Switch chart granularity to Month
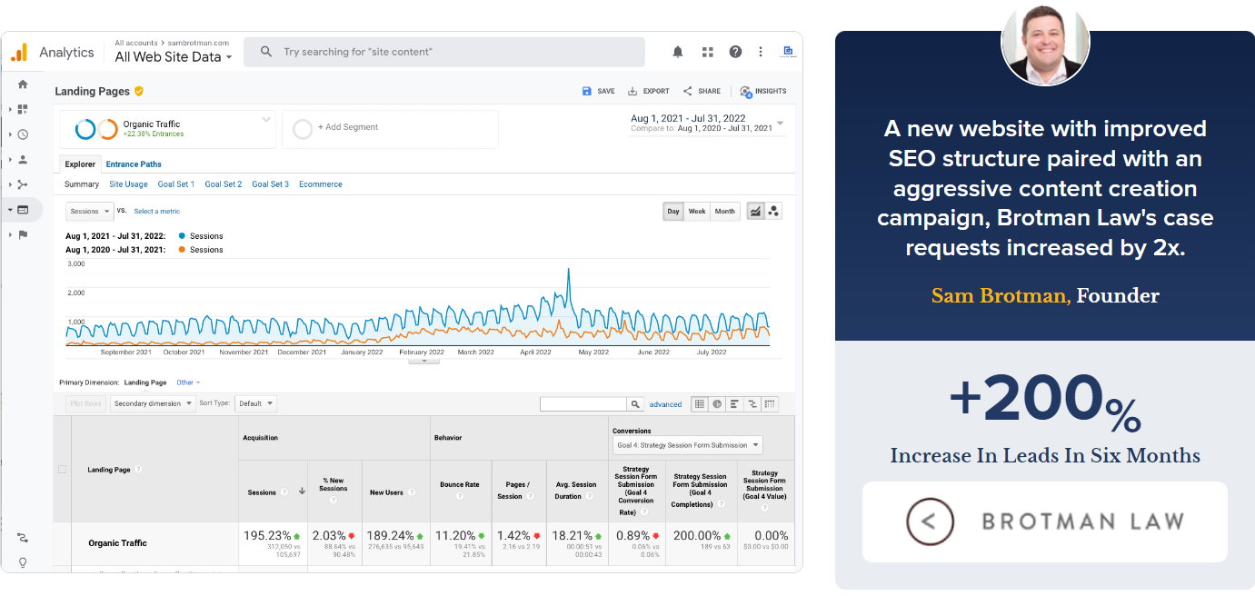1255x596 pixels. click(724, 211)
